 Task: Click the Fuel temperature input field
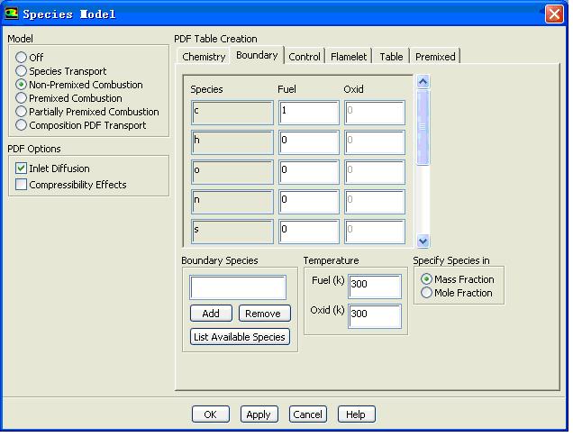tap(374, 285)
